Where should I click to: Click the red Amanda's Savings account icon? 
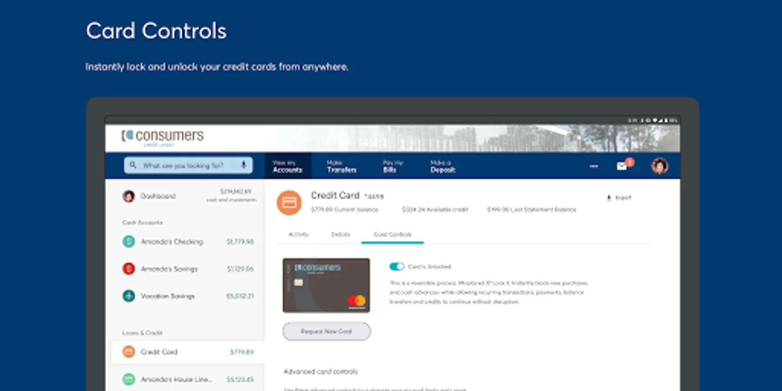click(129, 268)
